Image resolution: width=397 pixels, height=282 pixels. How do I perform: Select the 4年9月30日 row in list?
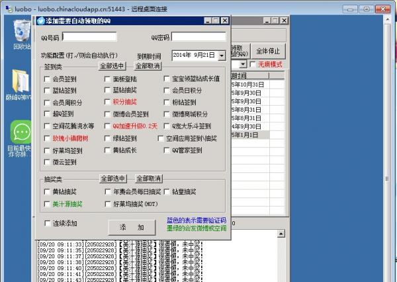pyautogui.click(x=257, y=127)
